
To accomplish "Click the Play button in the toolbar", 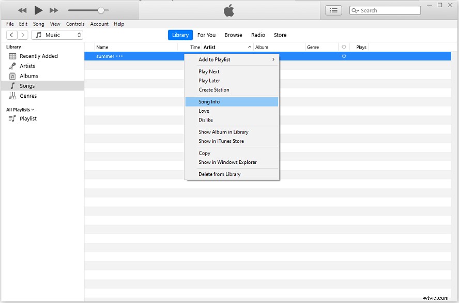I will pos(38,10).
